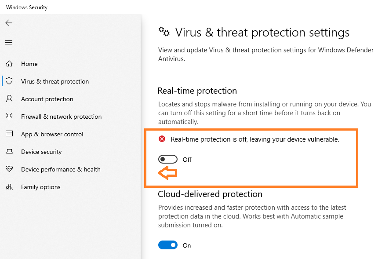Screen dimensions: 389x259
Task: Select the Family options icon
Action: click(8, 186)
